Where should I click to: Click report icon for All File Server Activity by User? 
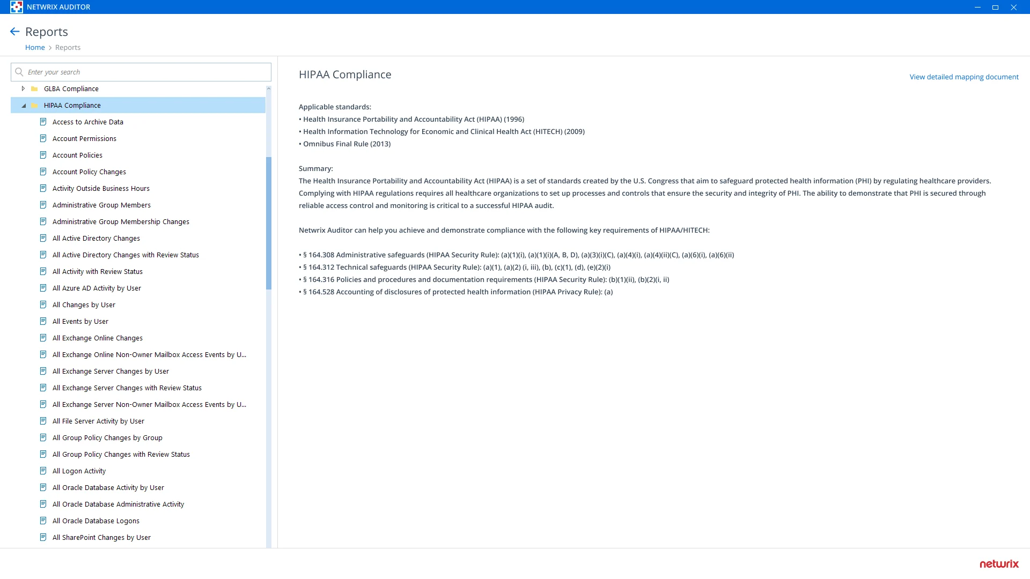43,421
